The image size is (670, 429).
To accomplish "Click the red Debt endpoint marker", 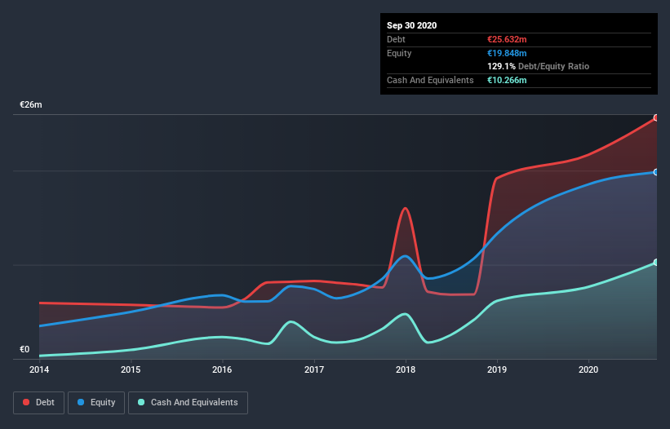I will point(656,117).
